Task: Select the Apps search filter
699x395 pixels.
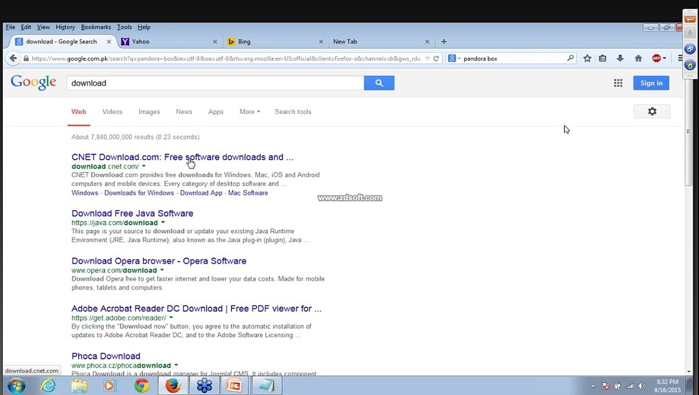Action: (216, 111)
